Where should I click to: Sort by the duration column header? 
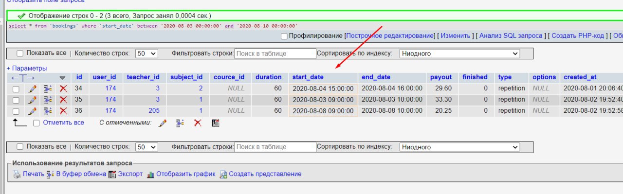[x=268, y=77]
